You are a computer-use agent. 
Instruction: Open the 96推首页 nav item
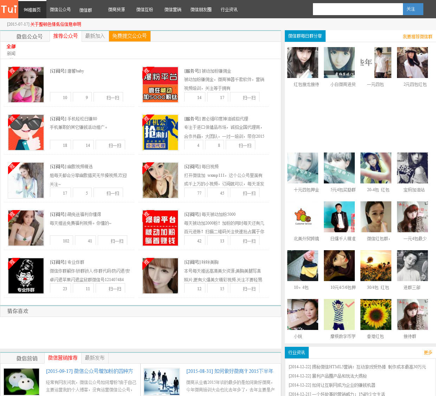32,9
